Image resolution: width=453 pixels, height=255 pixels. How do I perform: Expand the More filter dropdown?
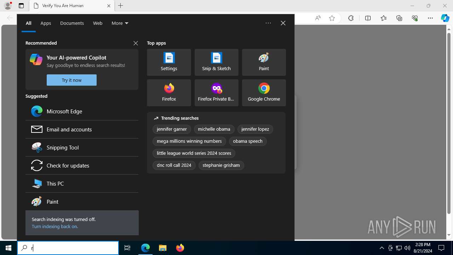pos(120,23)
